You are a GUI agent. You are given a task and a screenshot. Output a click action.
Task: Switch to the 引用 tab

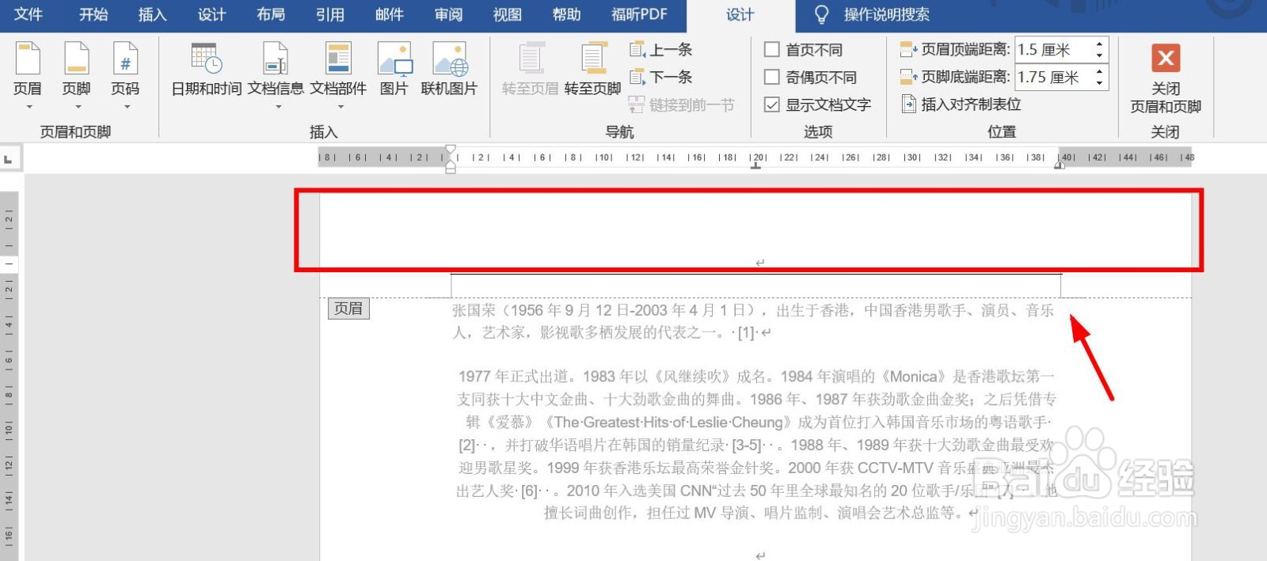click(x=330, y=14)
